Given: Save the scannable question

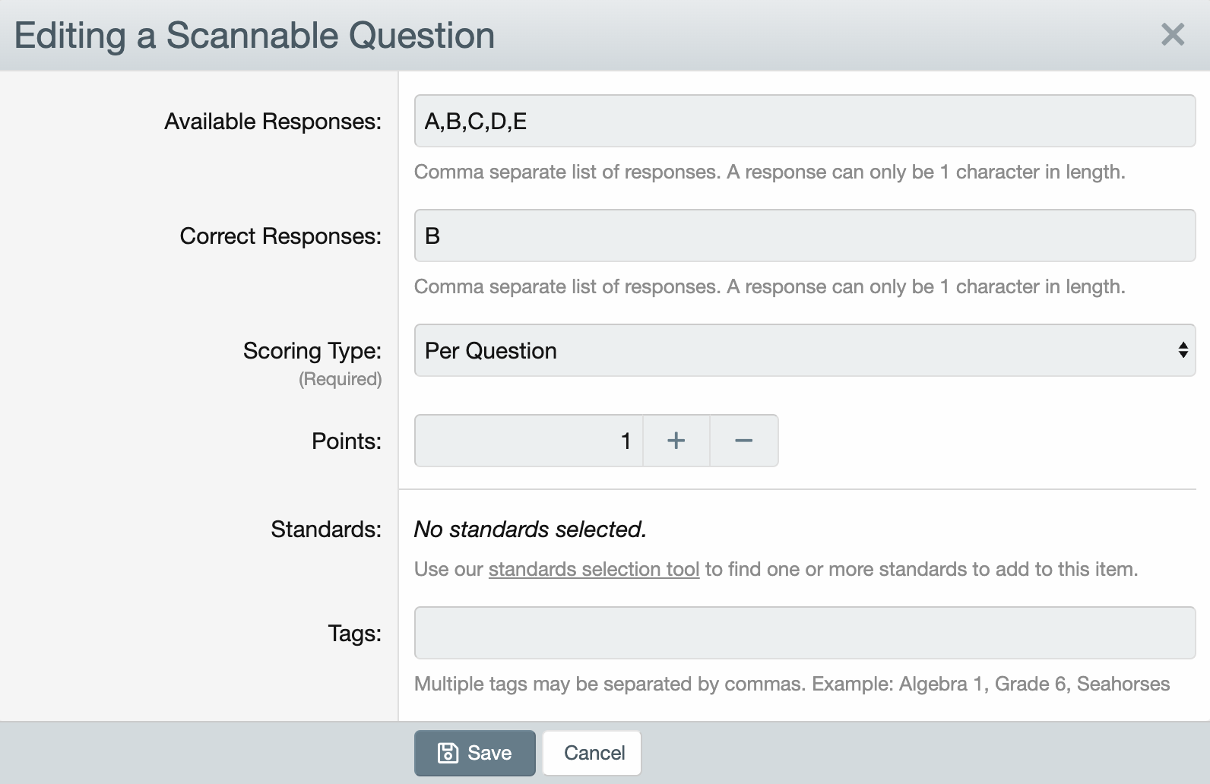Looking at the screenshot, I should (475, 753).
